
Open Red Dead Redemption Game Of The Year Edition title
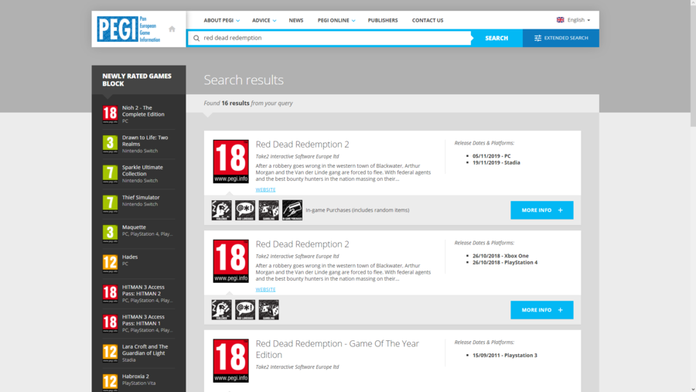coord(337,349)
